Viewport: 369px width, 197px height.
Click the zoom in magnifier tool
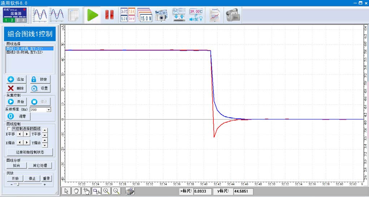tap(106, 191)
